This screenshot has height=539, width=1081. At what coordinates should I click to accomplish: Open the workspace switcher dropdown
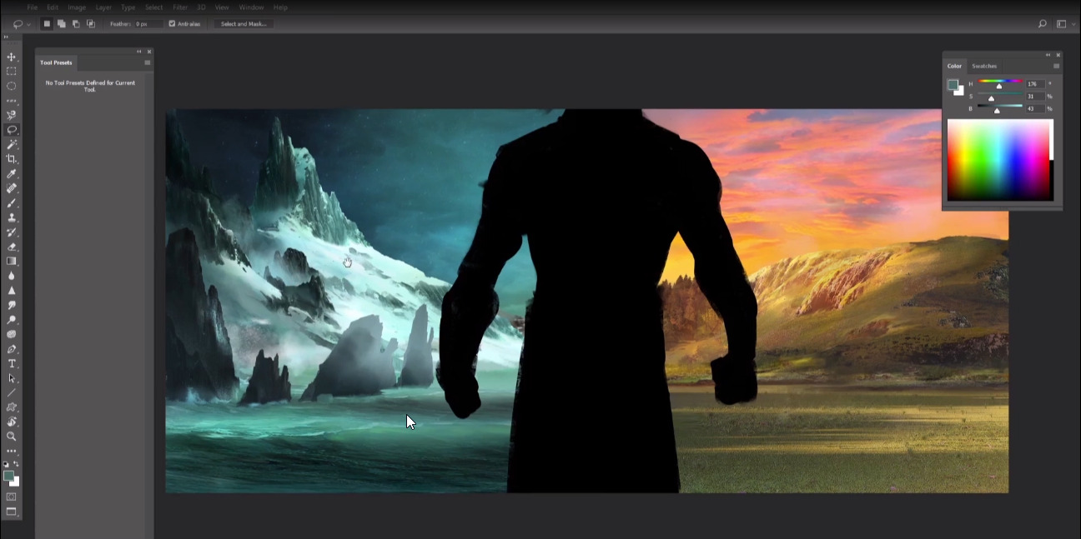1064,24
